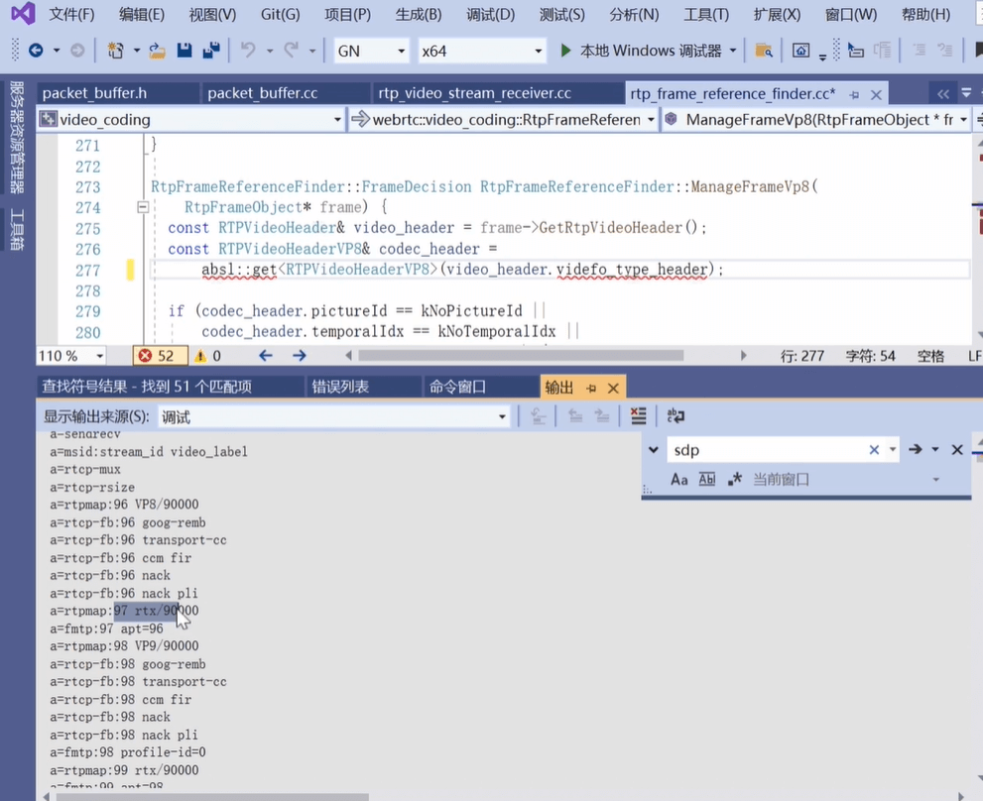The height and width of the screenshot is (801, 983).
Task: Click the undo arrow icon
Action: click(x=248, y=51)
